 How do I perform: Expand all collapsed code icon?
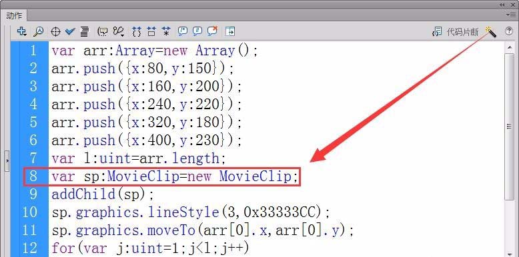(x=166, y=32)
